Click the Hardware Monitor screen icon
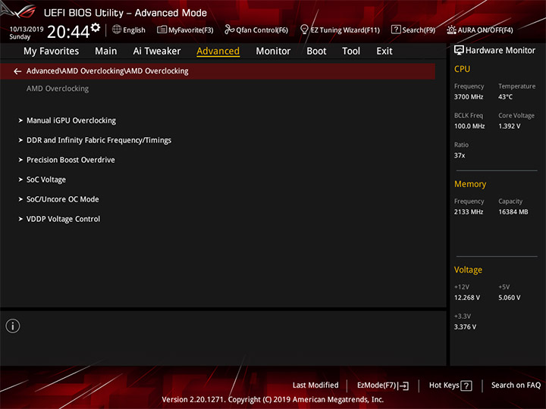Image resolution: width=546 pixels, height=409 pixels. pyautogui.click(x=459, y=51)
